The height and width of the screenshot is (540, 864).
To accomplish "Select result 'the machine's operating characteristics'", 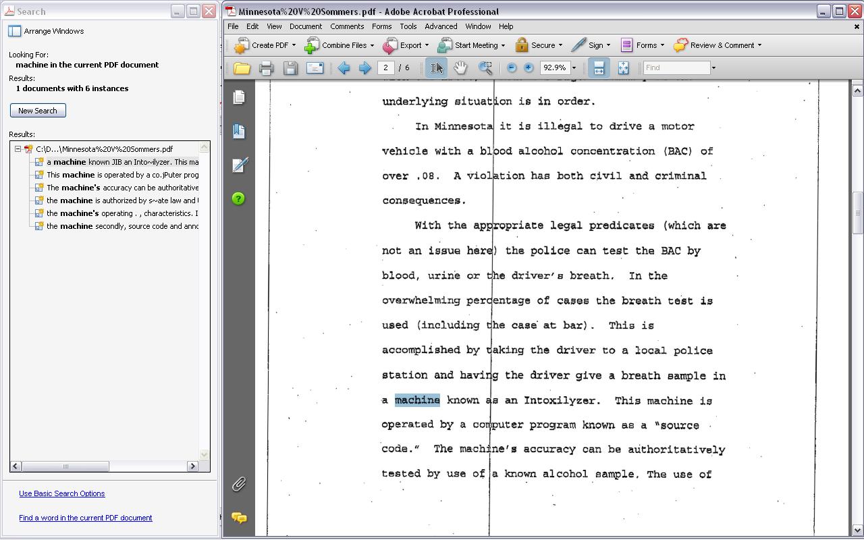I will point(122,213).
